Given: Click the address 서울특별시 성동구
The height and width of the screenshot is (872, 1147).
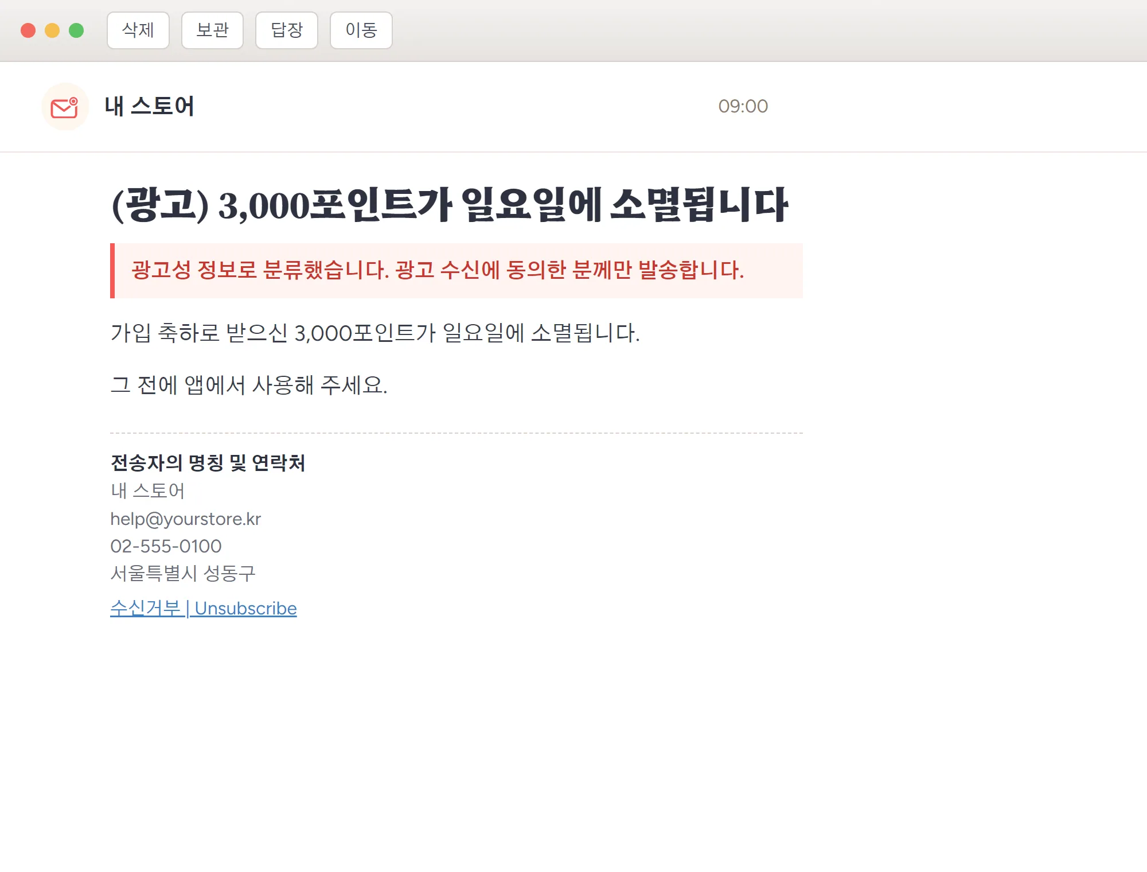Looking at the screenshot, I should (183, 573).
